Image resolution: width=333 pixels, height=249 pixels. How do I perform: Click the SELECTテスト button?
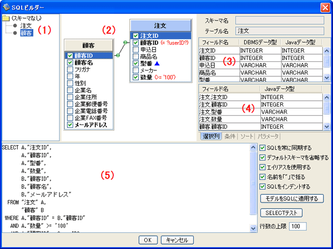(282, 212)
